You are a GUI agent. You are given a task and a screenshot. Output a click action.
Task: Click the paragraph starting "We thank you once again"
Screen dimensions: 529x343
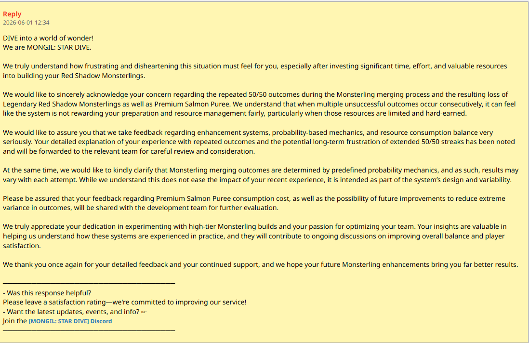pos(261,264)
